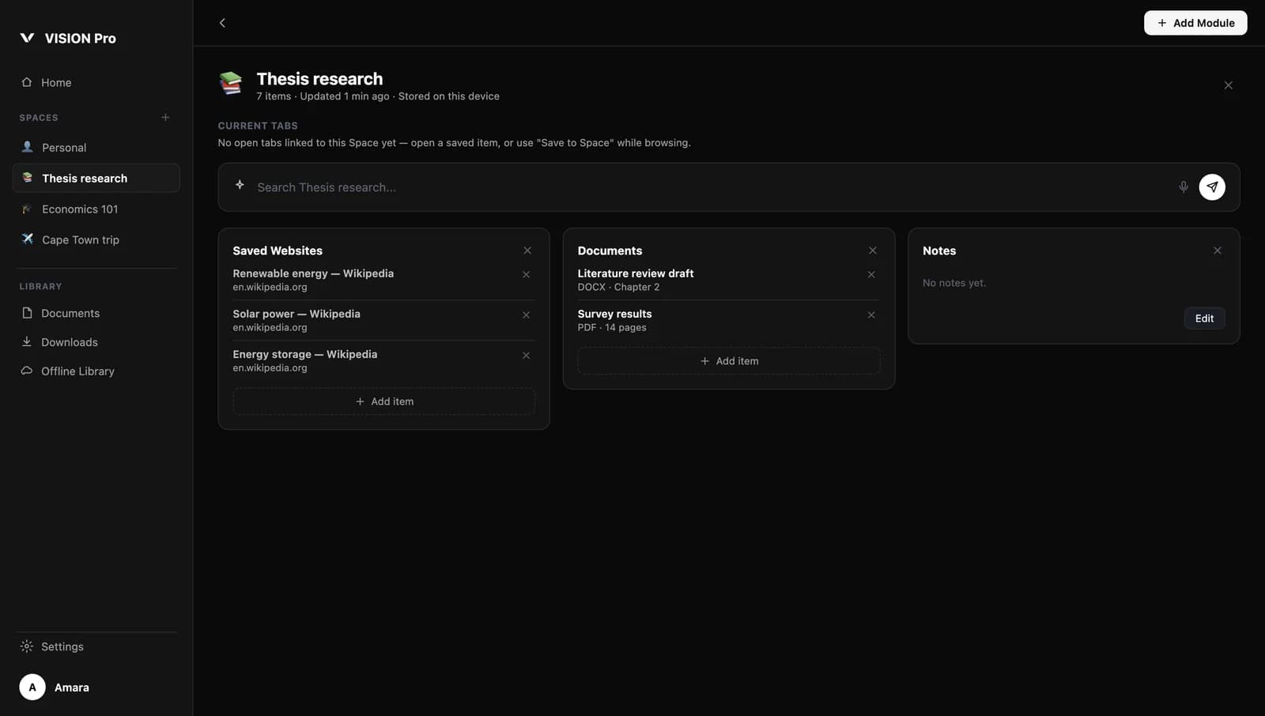The width and height of the screenshot is (1265, 716).
Task: Remove the Saved Websites module
Action: [x=527, y=251]
